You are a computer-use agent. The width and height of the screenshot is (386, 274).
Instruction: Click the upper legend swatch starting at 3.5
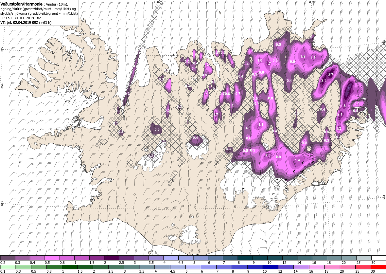click(156, 258)
